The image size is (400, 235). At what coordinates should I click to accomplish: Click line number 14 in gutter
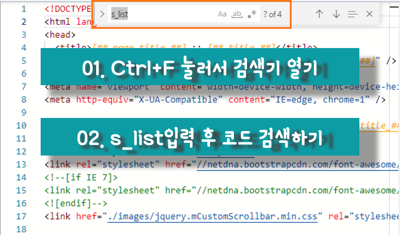(x=21, y=177)
